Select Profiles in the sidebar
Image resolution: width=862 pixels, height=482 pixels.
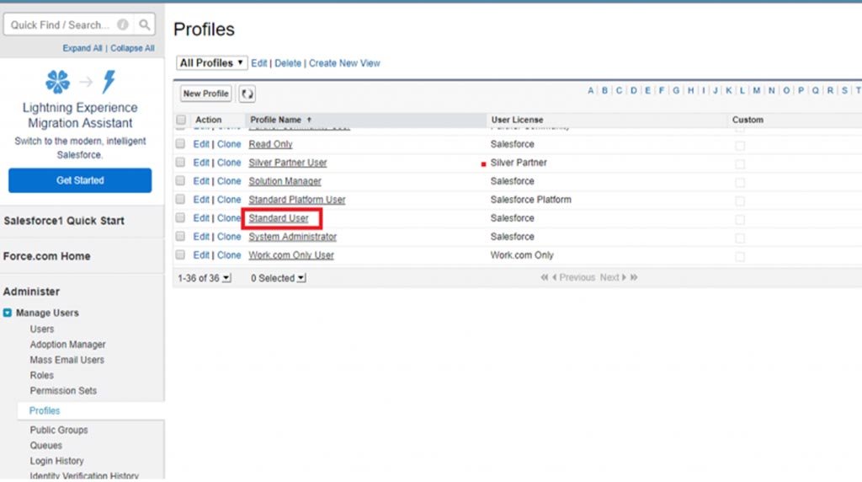point(45,410)
